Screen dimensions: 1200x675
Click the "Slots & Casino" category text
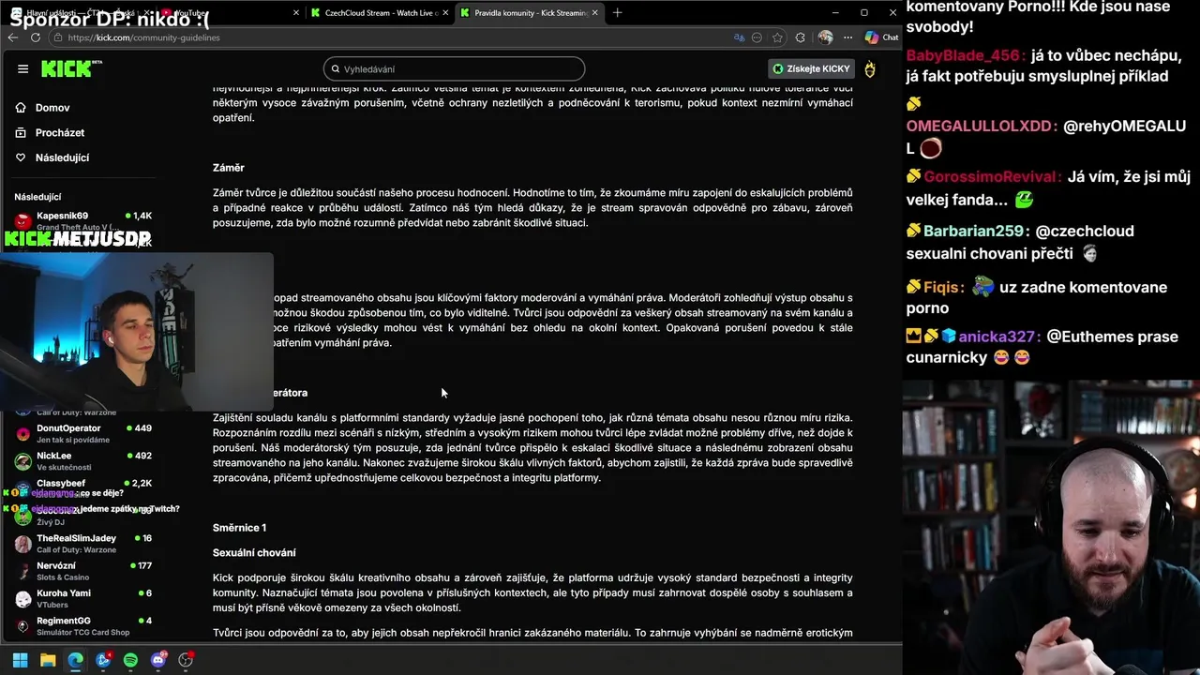63,577
